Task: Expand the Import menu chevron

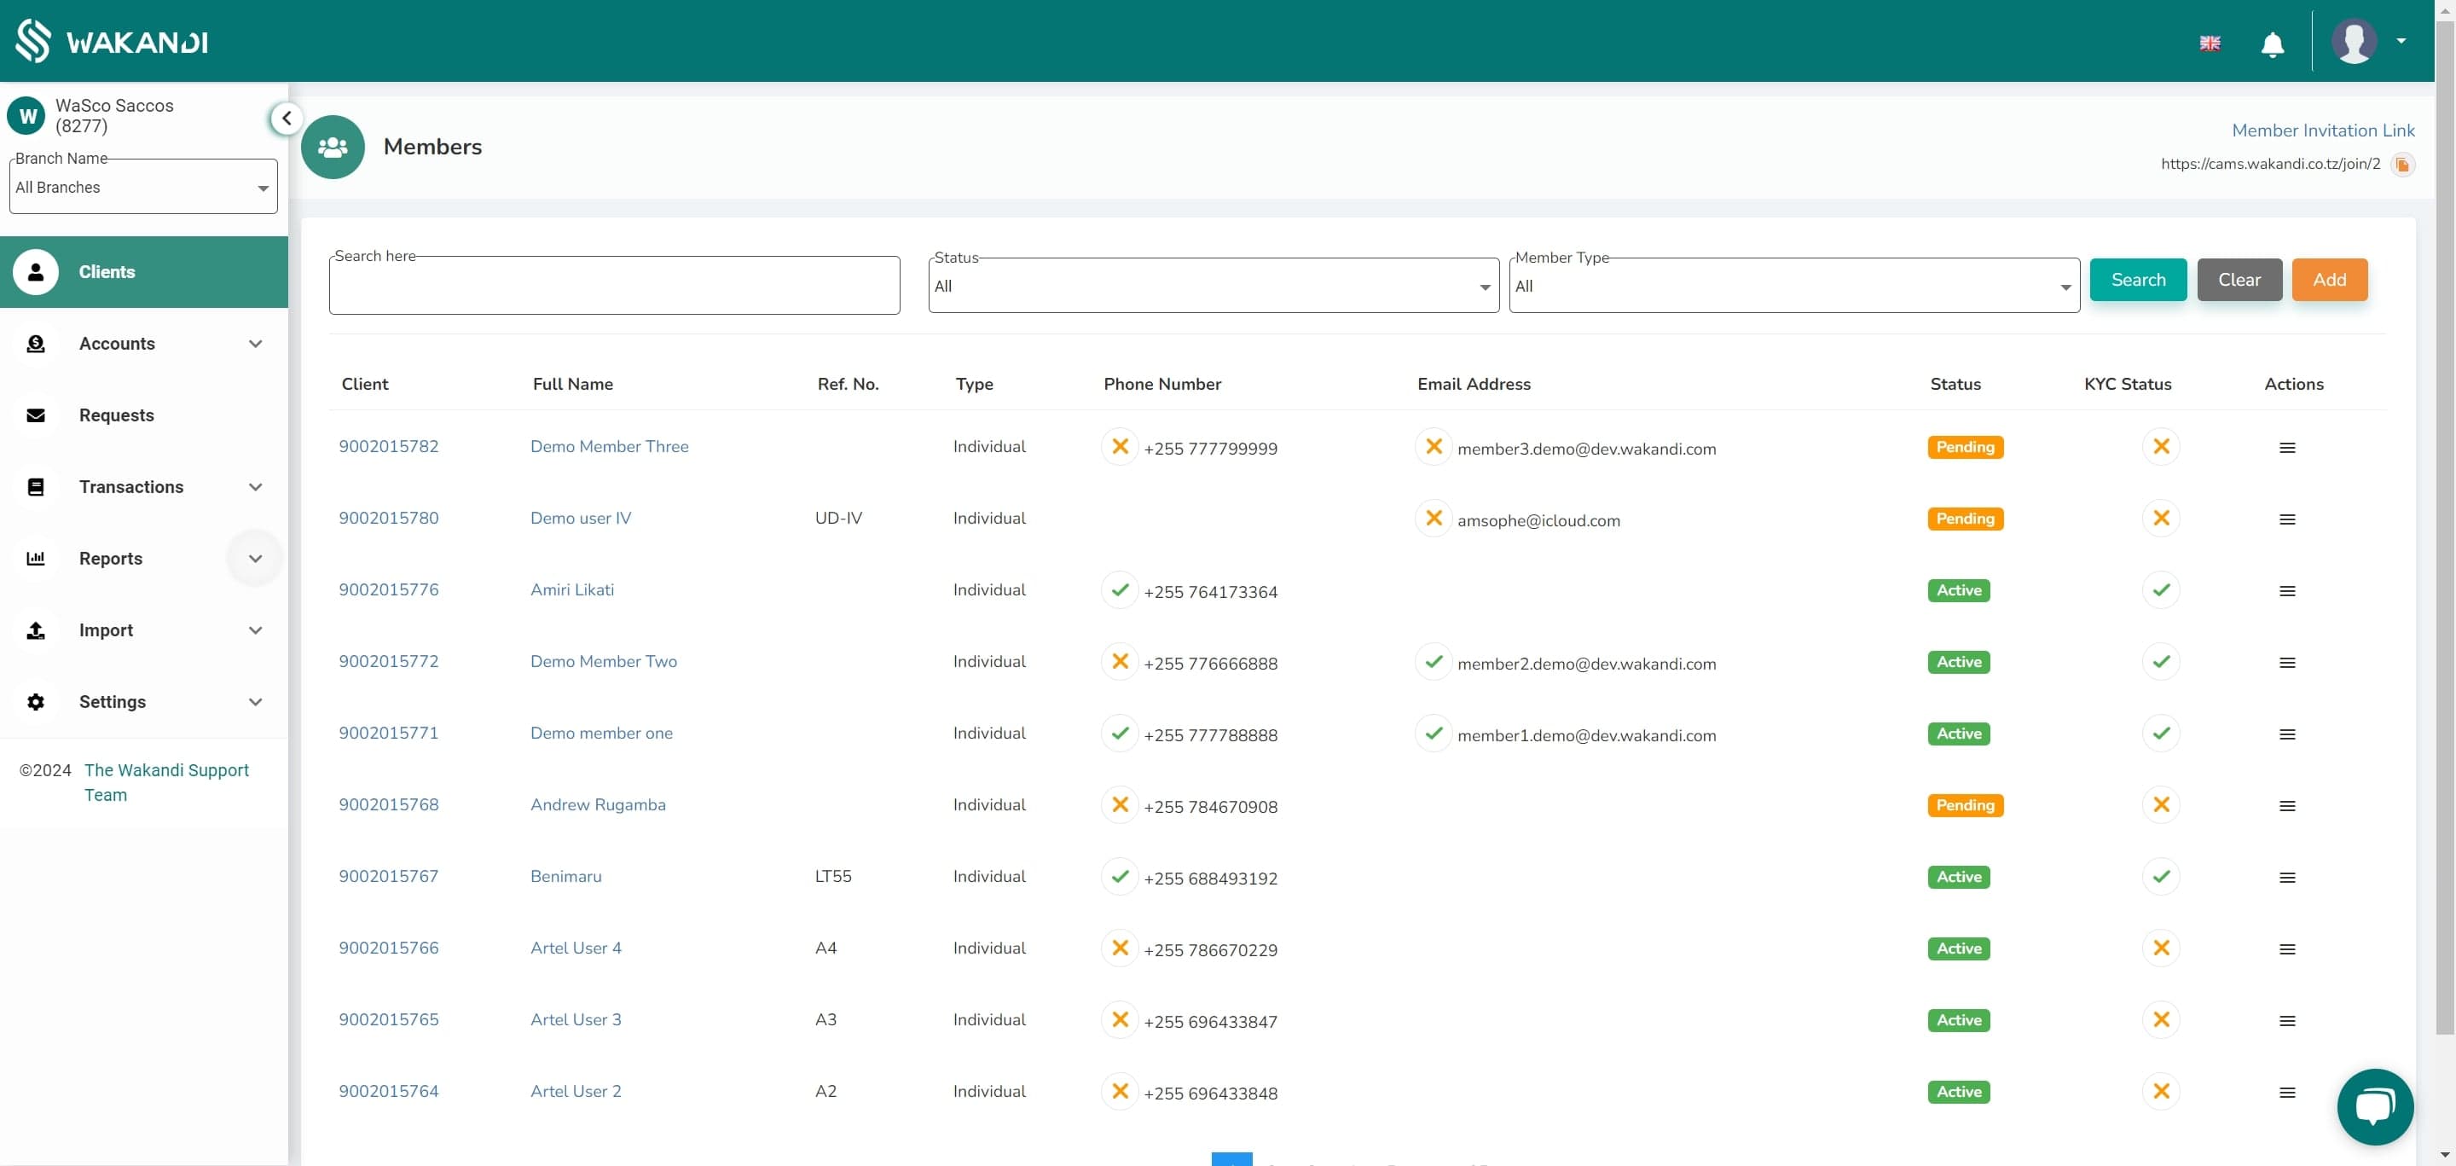Action: [x=255, y=629]
